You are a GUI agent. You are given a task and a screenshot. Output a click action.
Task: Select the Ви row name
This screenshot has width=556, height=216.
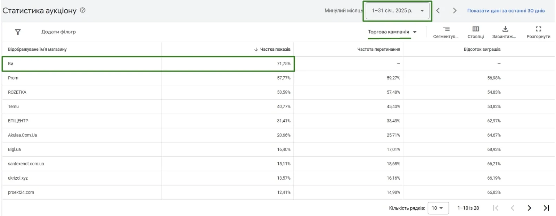[x=10, y=64]
